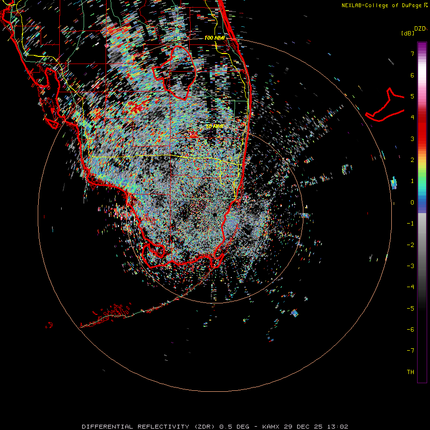Click the 4 value on color scale
Screen dimensions: 430x430
pyautogui.click(x=412, y=118)
